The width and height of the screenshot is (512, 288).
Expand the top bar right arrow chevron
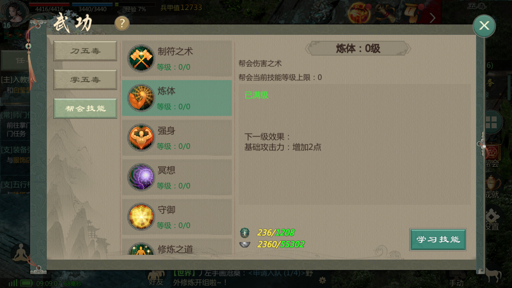[432, 18]
